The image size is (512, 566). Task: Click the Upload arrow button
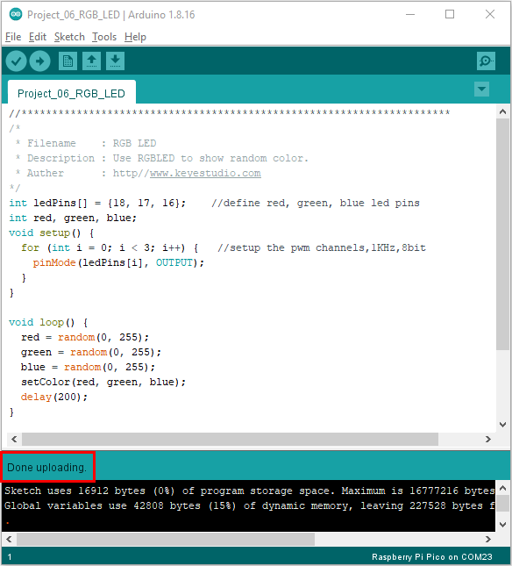(x=39, y=61)
